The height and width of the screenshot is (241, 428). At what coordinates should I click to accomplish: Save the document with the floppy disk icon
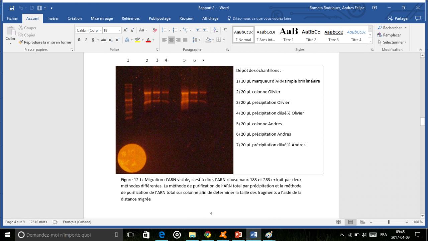[x=12, y=8]
